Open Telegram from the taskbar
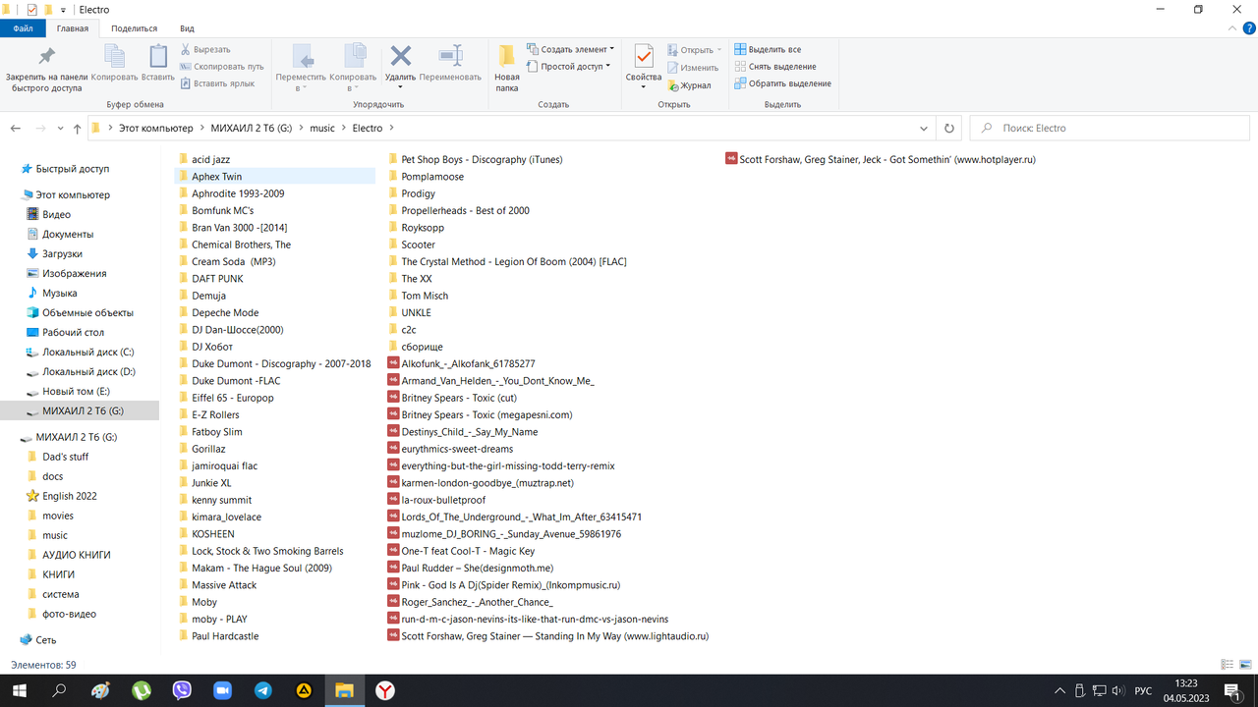This screenshot has width=1258, height=707. [x=263, y=690]
